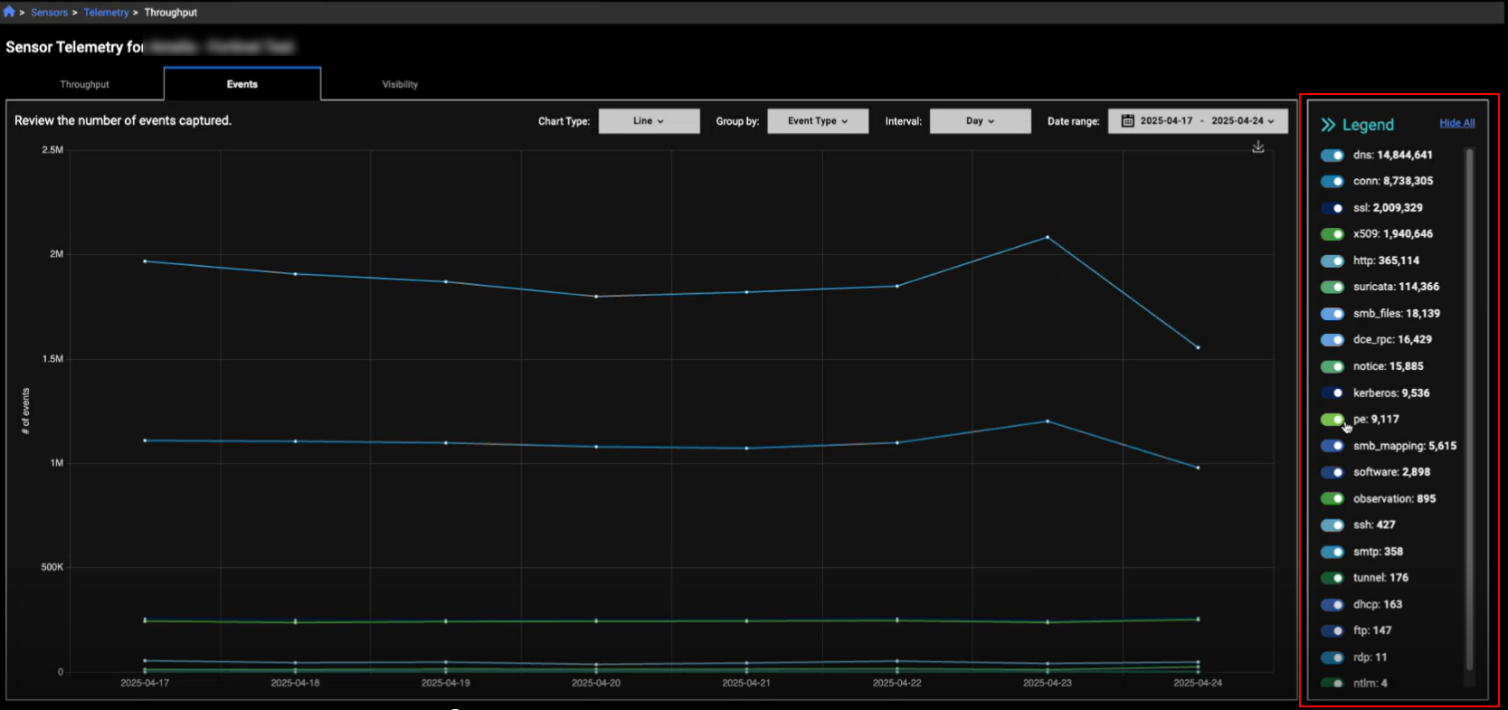The image size is (1508, 710).
Task: Enable the kerberos series toggle
Action: 1332,393
